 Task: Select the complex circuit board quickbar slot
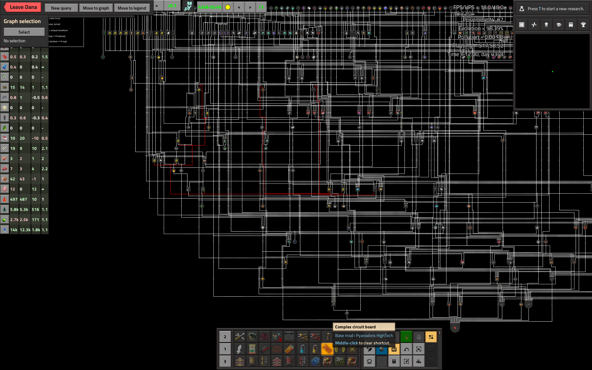click(x=327, y=349)
